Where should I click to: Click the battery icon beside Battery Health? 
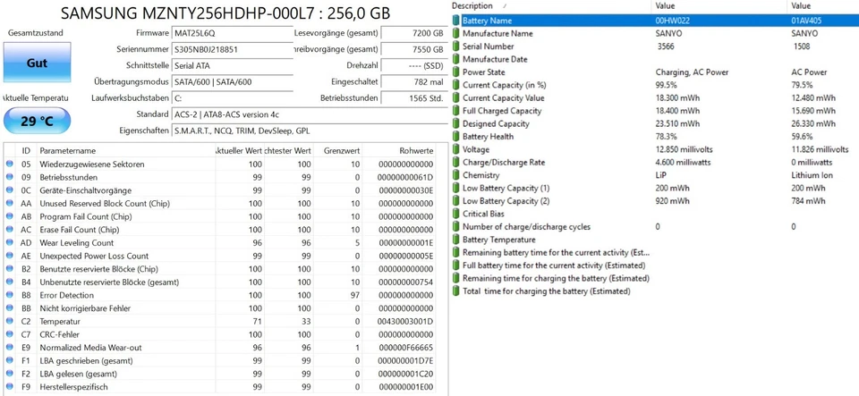455,137
